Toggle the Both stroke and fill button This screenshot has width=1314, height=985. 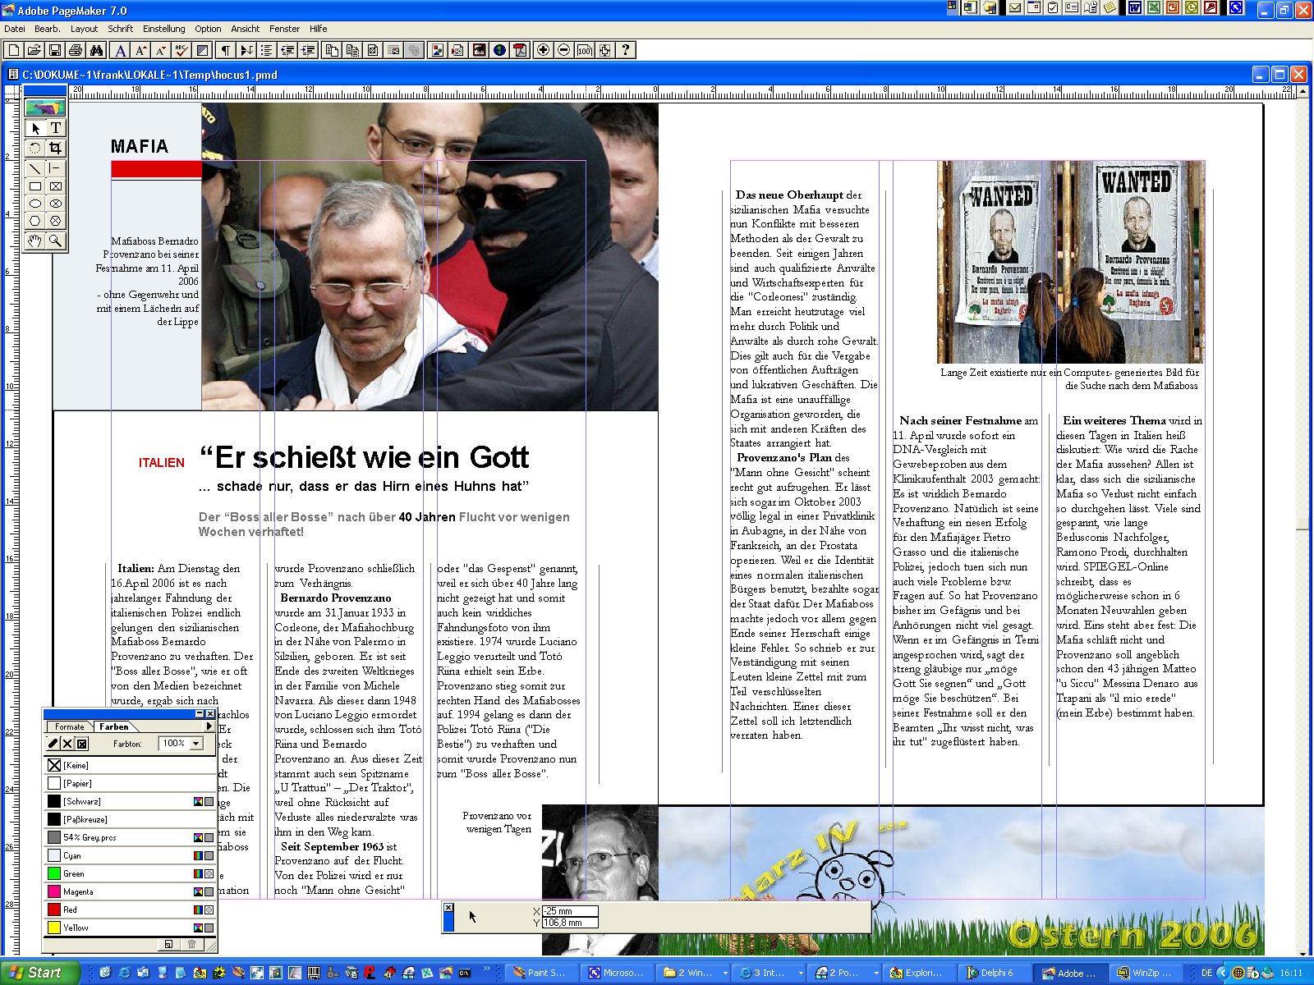[x=81, y=744]
